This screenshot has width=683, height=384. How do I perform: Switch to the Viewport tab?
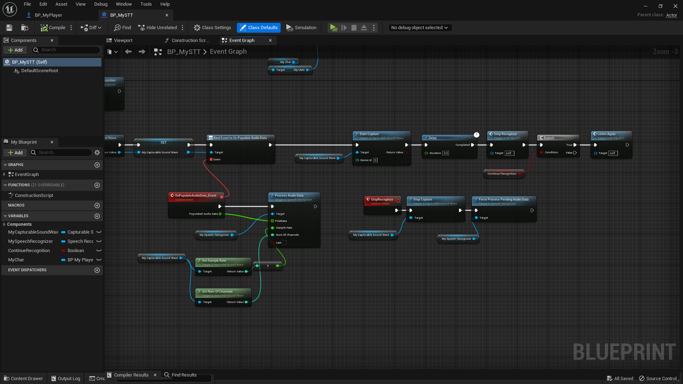pos(123,40)
